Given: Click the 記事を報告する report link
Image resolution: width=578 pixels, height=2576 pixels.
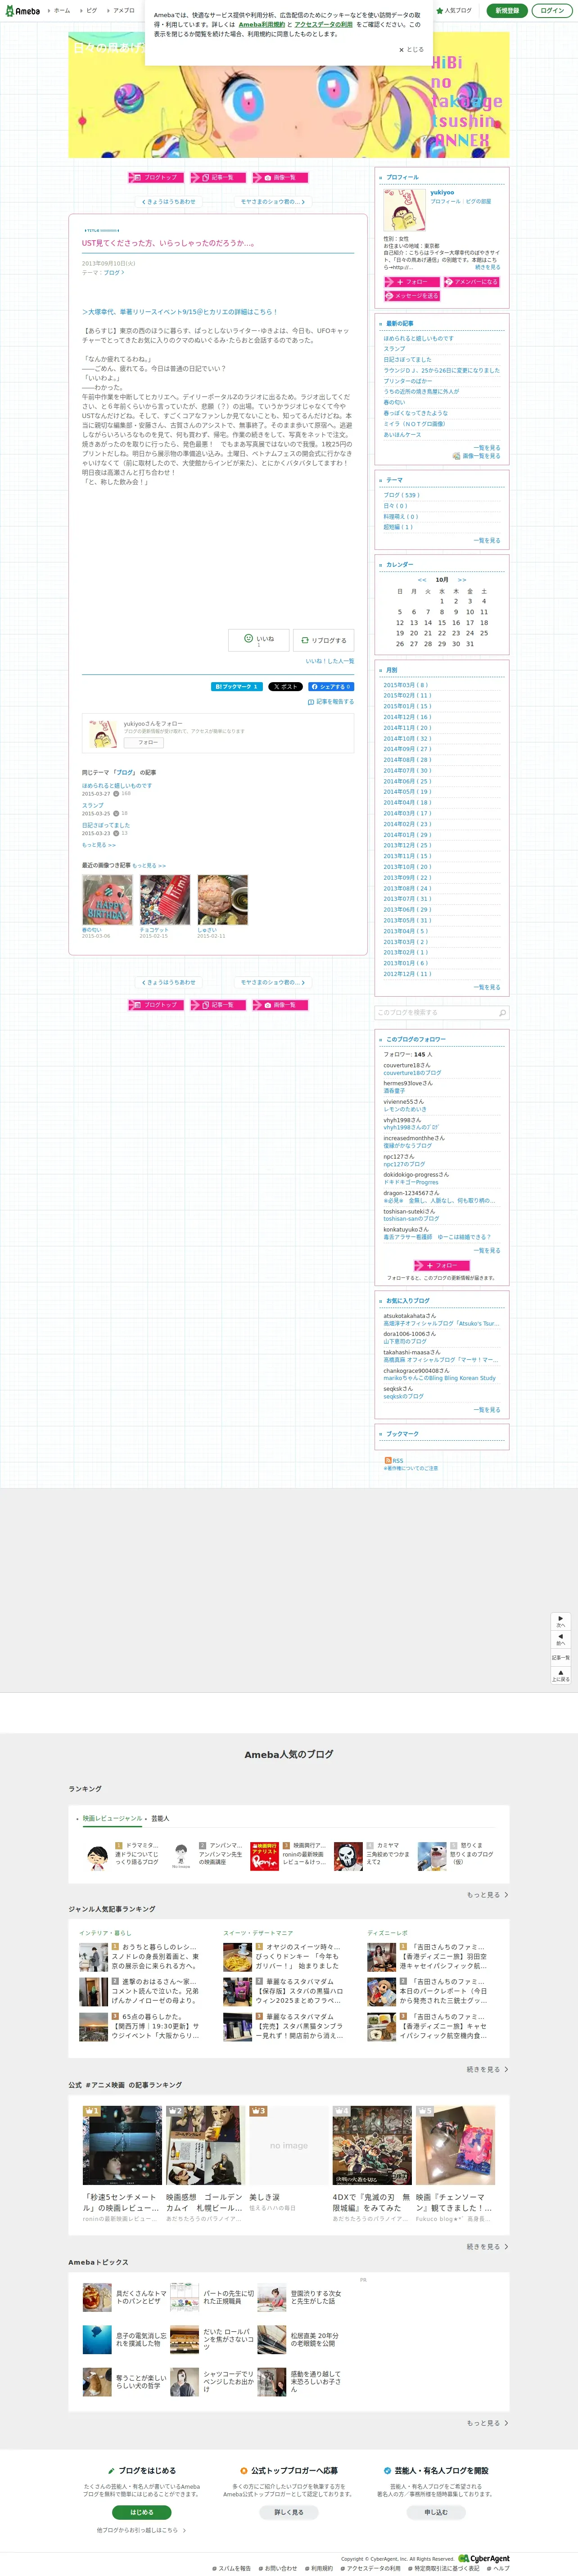Looking at the screenshot, I should click(x=331, y=702).
